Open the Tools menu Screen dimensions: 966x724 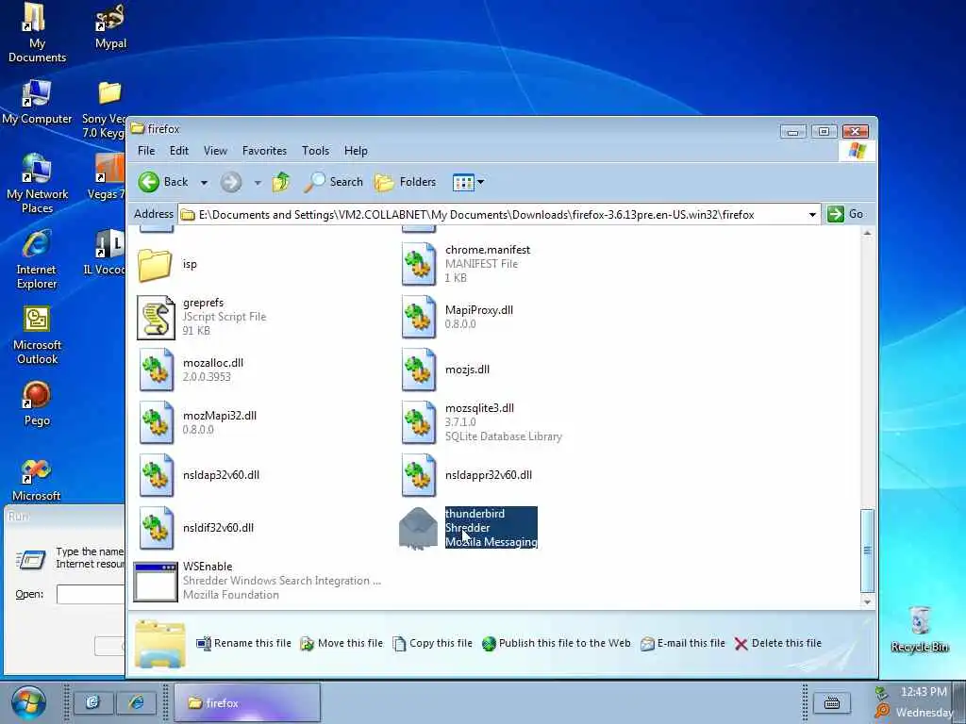coord(315,151)
